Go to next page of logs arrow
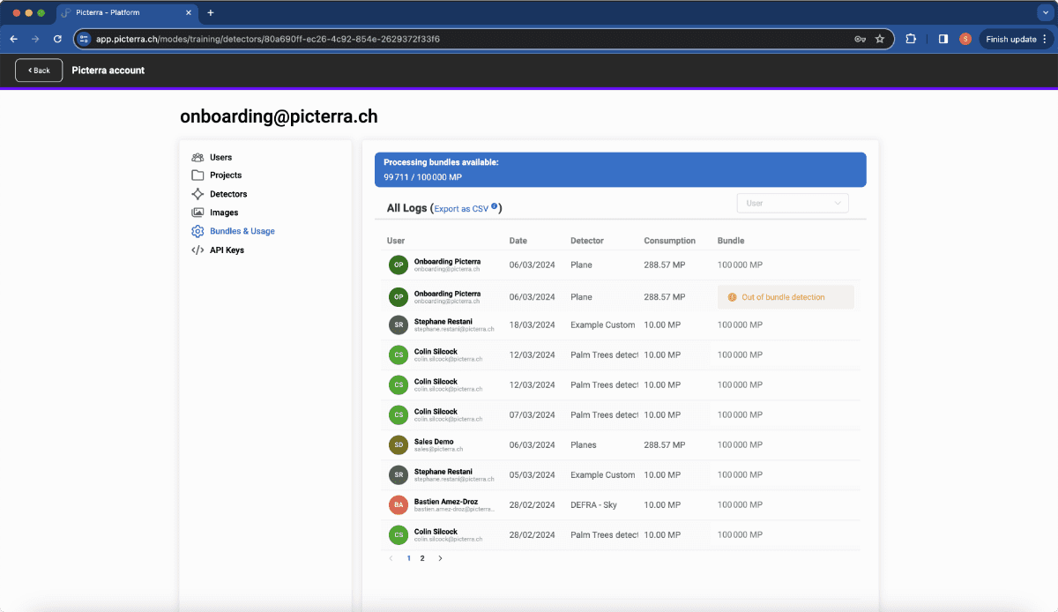This screenshot has height=612, width=1058. [x=441, y=558]
